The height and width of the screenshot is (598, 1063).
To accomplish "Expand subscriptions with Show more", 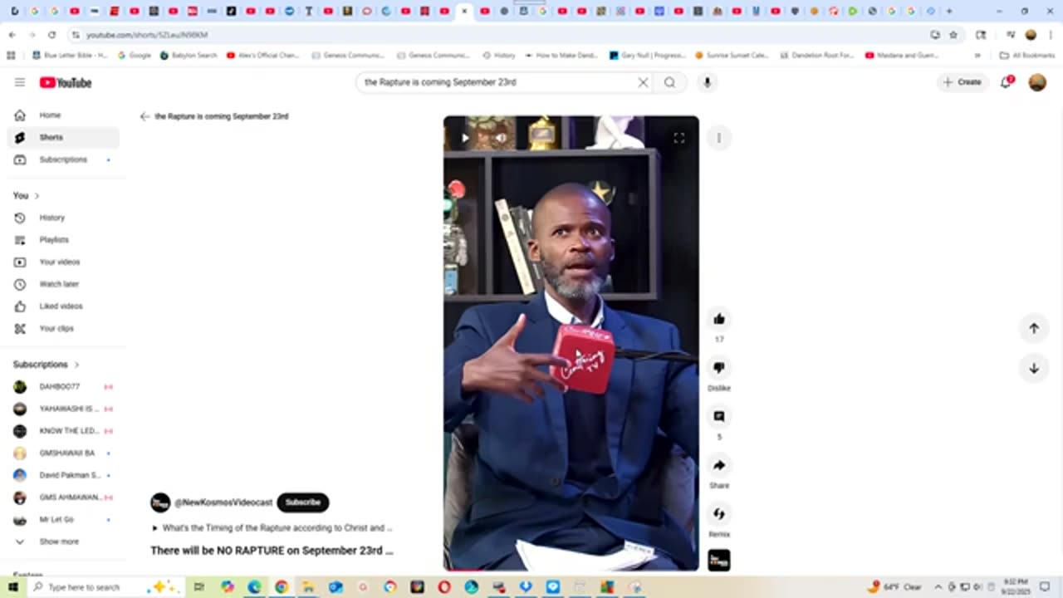I will [x=63, y=542].
